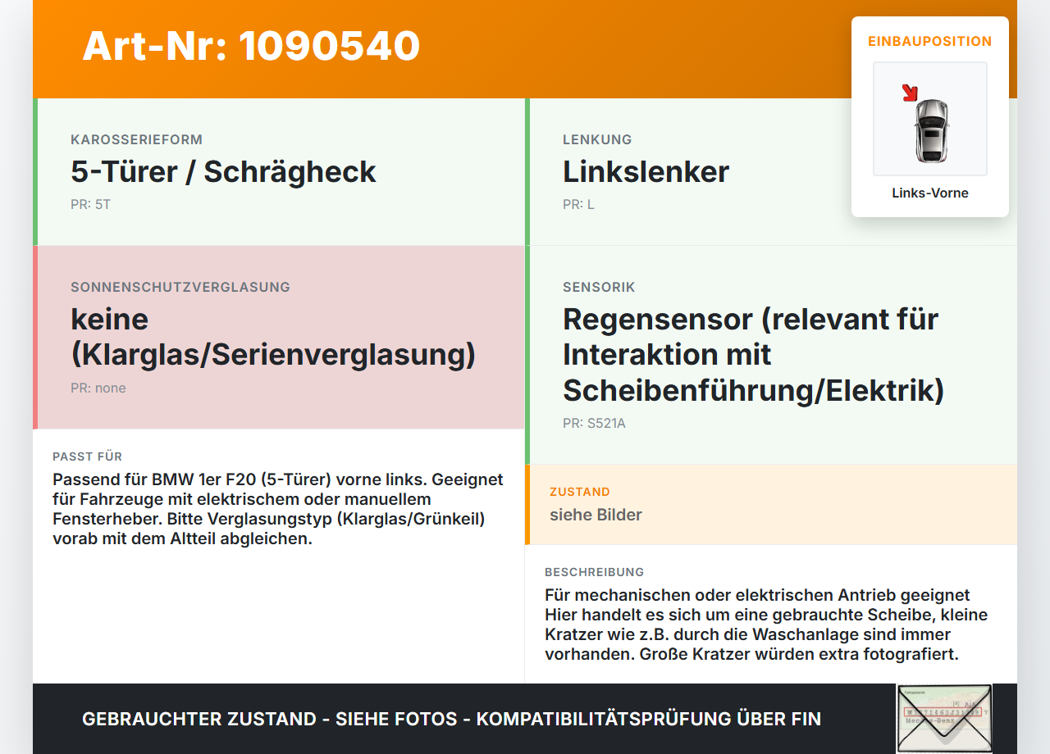Click the SENSORIK label
Screen dimensions: 1050x754
pos(599,287)
